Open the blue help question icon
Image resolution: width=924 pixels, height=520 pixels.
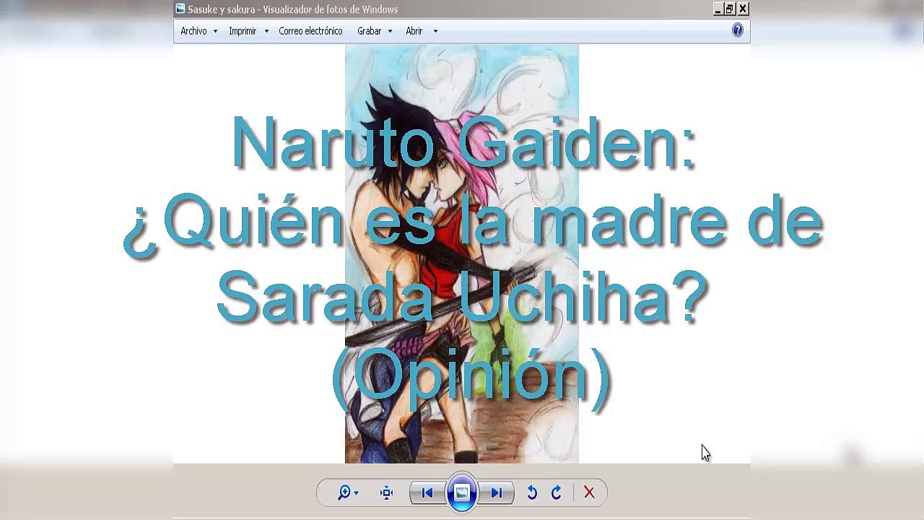click(x=737, y=30)
